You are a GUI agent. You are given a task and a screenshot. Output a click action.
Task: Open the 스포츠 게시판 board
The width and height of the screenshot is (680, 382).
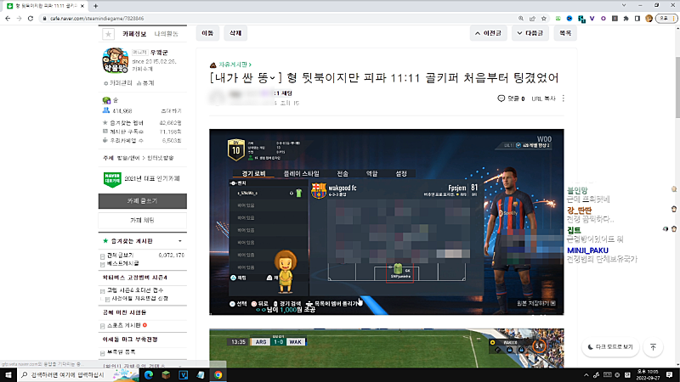pos(124,325)
